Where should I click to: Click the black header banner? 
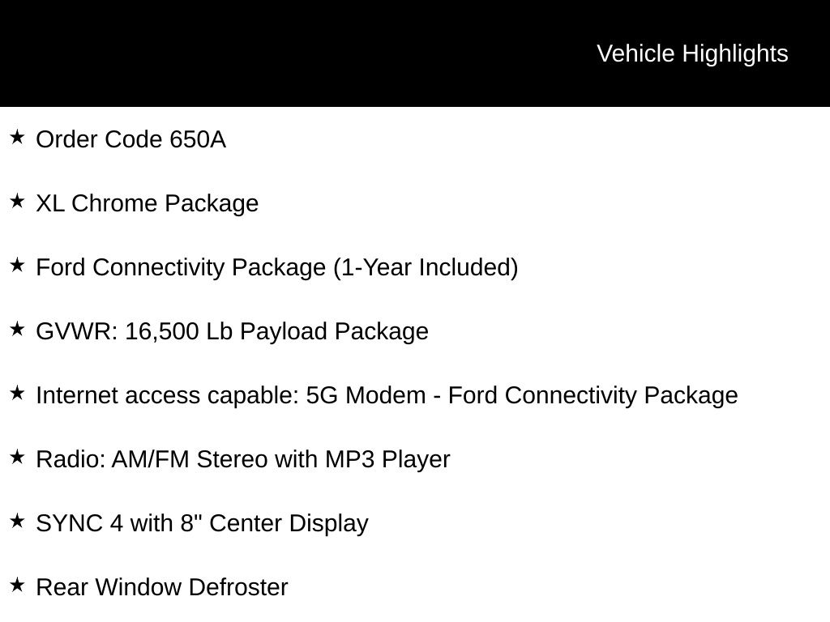pos(415,53)
